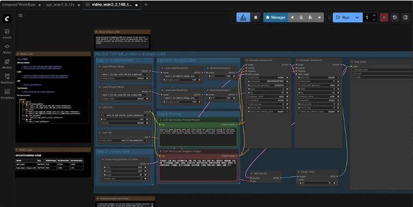Click the batch_size value in Empty HunyuanVideo Latent
The width and height of the screenshot is (413, 207).
click(124, 179)
